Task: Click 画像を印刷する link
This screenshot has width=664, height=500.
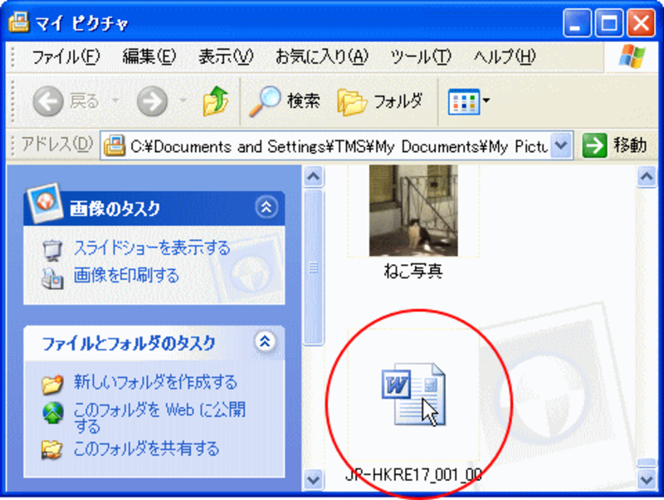Action: coord(127,276)
